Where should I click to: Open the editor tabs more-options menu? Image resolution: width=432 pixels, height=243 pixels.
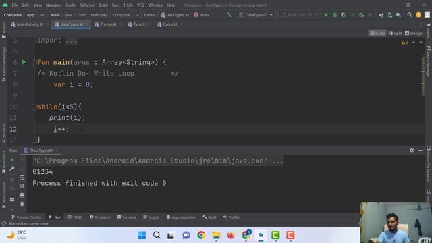[x=421, y=24]
